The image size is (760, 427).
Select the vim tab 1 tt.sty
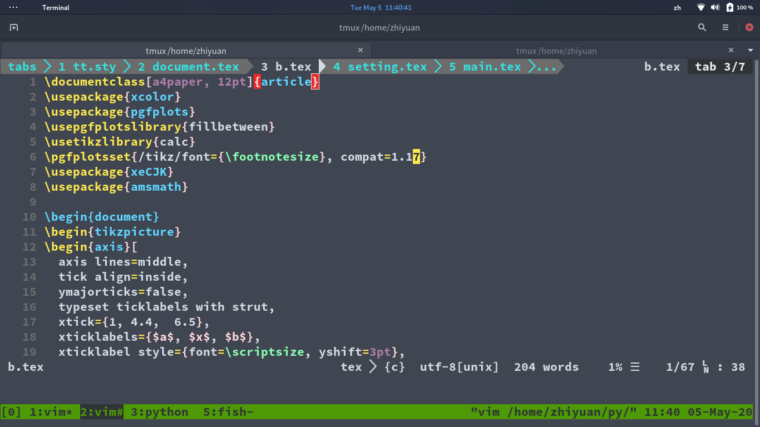coord(87,67)
